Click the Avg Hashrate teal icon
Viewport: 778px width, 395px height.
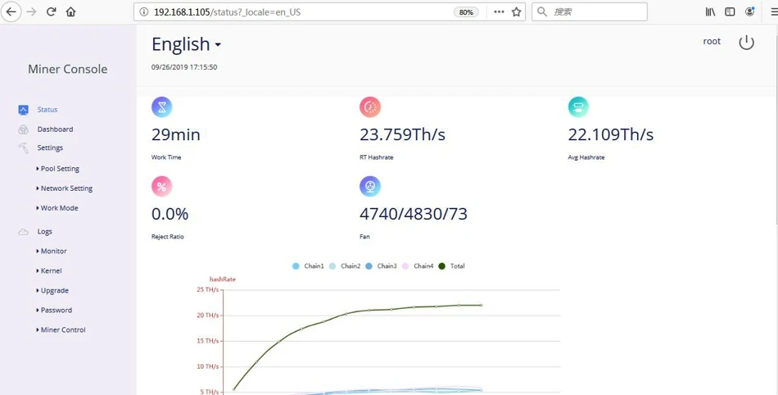tap(578, 107)
